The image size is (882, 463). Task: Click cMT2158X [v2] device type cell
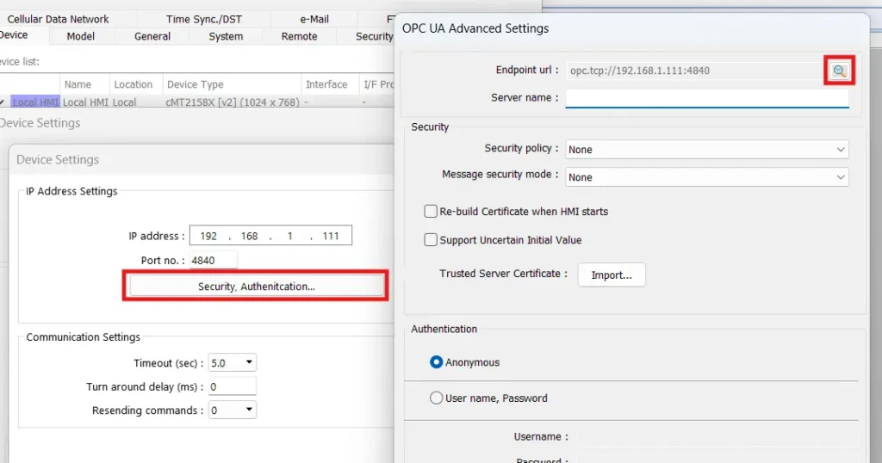[x=233, y=102]
